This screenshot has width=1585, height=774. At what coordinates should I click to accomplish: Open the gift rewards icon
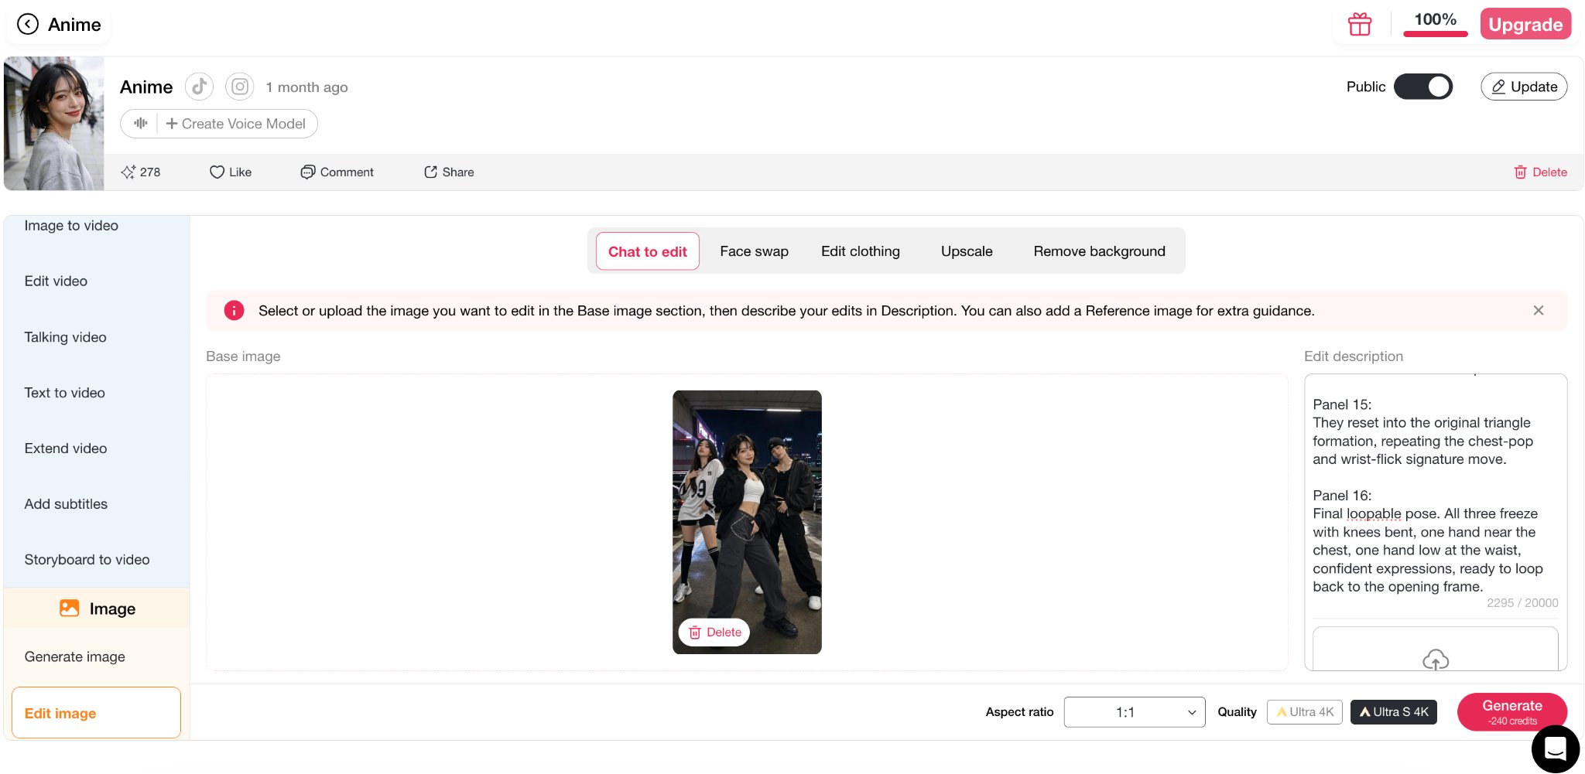1360,25
